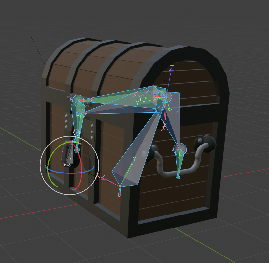Viewport: 269px width, 263px height.
Task: Click the large Z axis label above the root joint
Action: (171, 68)
